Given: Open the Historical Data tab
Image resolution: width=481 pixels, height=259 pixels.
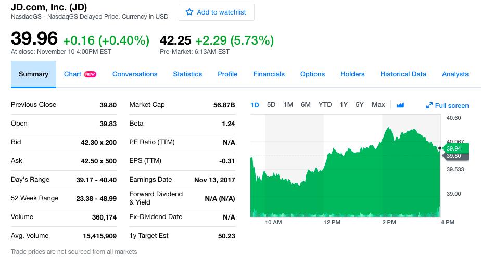Looking at the screenshot, I should pos(403,74).
